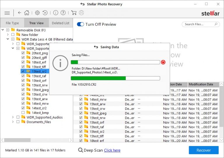
Task: Click the tree horizontal scrollbar thumb
Action: point(17,140)
